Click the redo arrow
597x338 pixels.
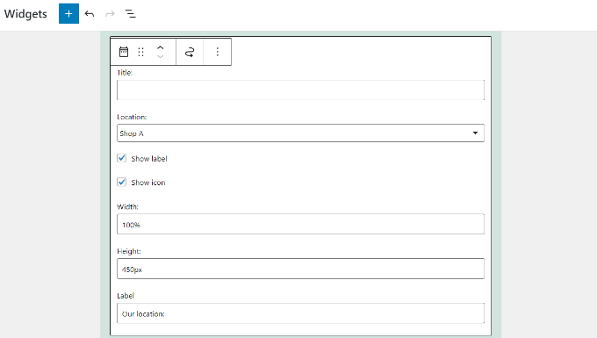(x=110, y=14)
